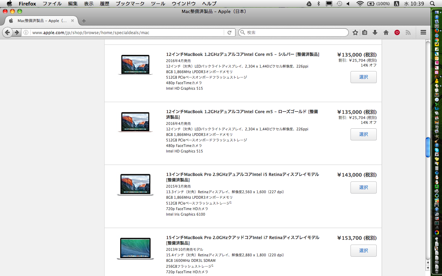Click the 水 10:39 clock in menu bar

(x=414, y=3)
